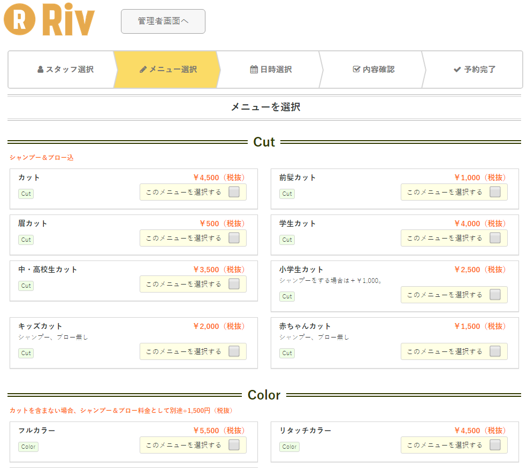The width and height of the screenshot is (527, 468).
Task: Click the 中・高校生カット title
Action: tap(48, 270)
